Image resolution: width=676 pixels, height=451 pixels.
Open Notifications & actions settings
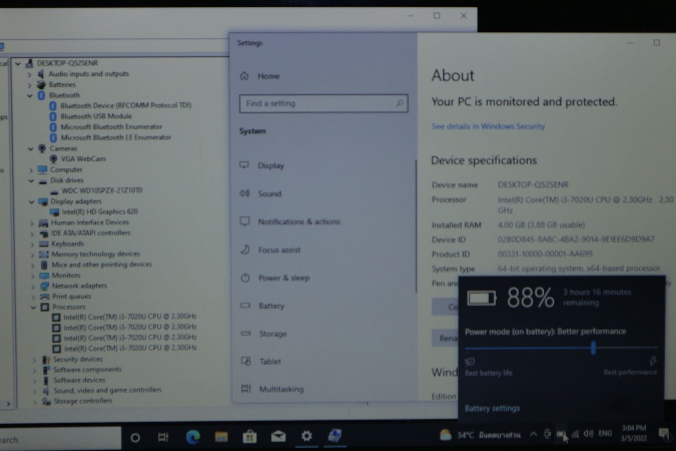[x=299, y=221]
